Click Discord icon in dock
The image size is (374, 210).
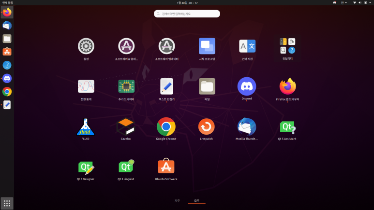(7, 78)
